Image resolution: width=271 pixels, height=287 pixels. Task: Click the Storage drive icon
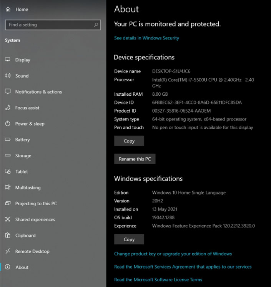[8, 155]
